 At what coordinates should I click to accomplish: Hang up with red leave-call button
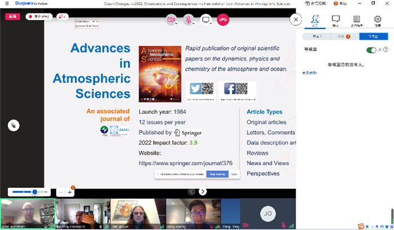pos(223,20)
